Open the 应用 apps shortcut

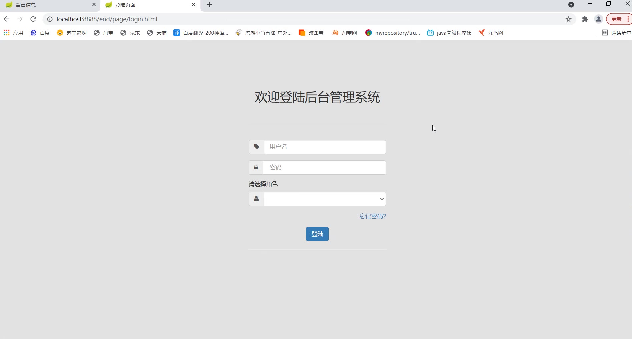(14, 33)
